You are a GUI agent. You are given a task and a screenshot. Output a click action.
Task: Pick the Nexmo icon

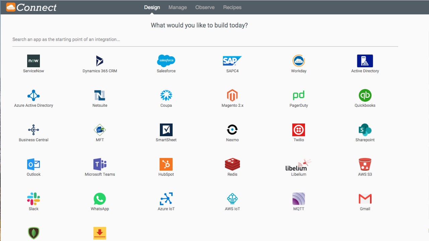pyautogui.click(x=232, y=130)
